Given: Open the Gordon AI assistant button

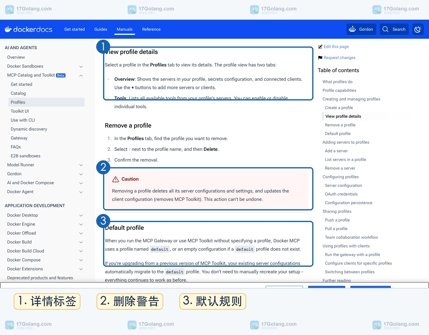Looking at the screenshot, I should (361, 29).
